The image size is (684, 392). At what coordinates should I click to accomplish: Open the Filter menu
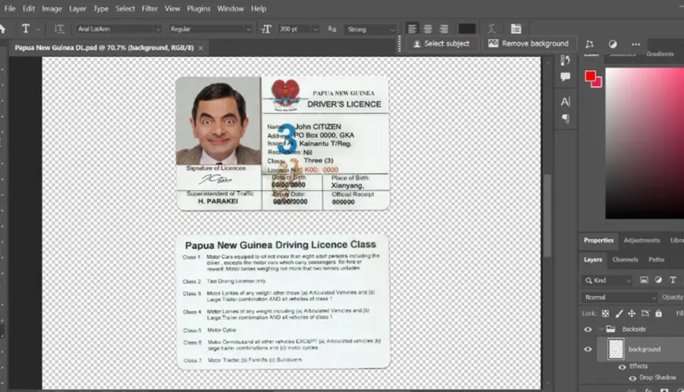coord(149,8)
